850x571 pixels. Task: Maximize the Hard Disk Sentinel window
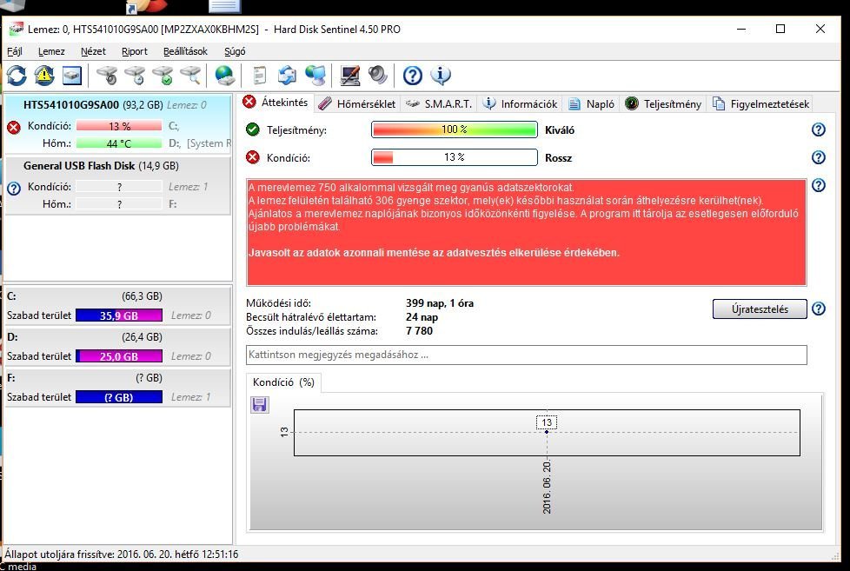(x=780, y=29)
